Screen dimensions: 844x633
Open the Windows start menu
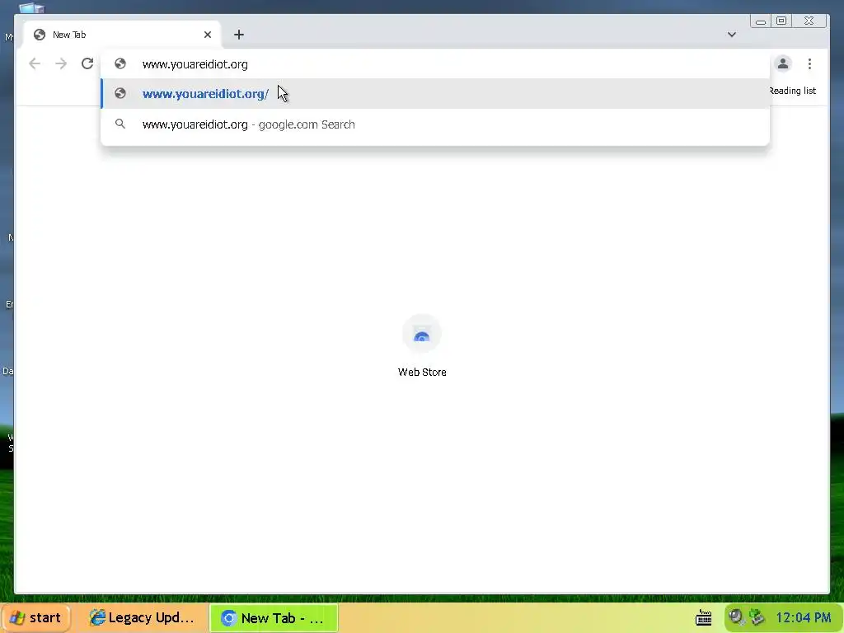[x=35, y=617]
